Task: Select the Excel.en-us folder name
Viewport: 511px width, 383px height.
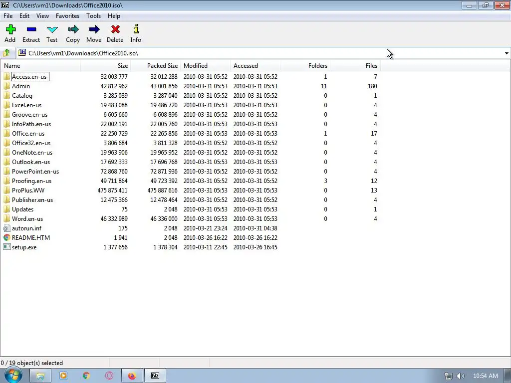Action: [27, 105]
